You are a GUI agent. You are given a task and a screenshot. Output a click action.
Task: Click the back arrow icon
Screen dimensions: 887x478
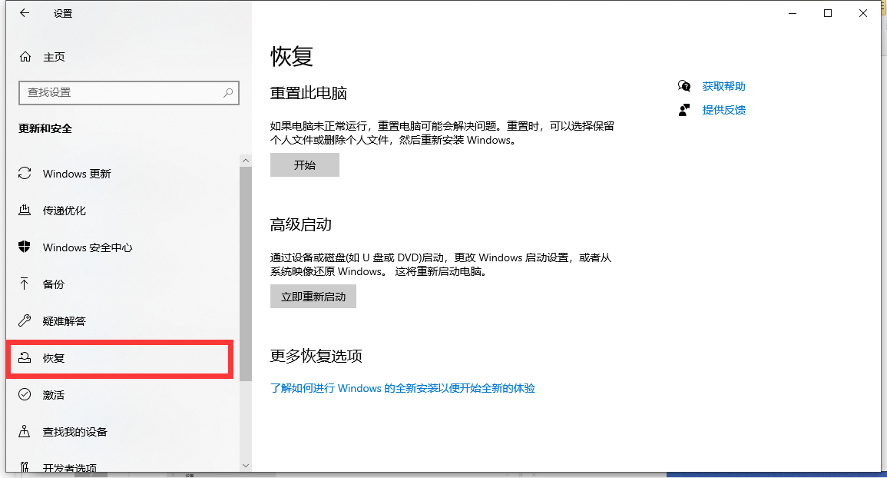[x=25, y=13]
